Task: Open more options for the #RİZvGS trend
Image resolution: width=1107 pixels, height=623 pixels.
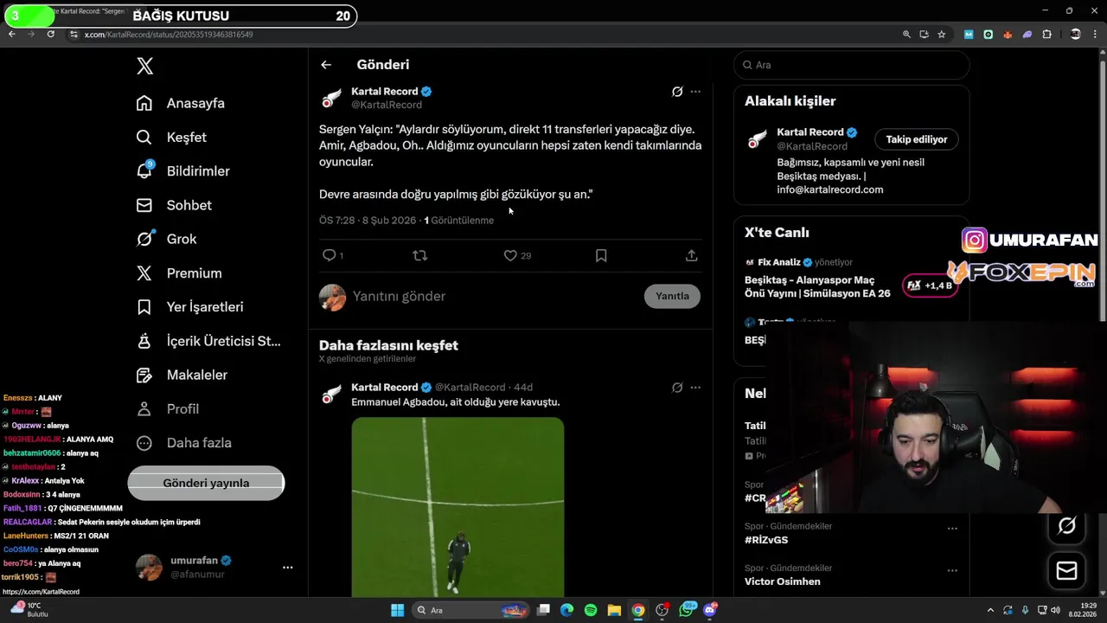Action: (x=952, y=529)
